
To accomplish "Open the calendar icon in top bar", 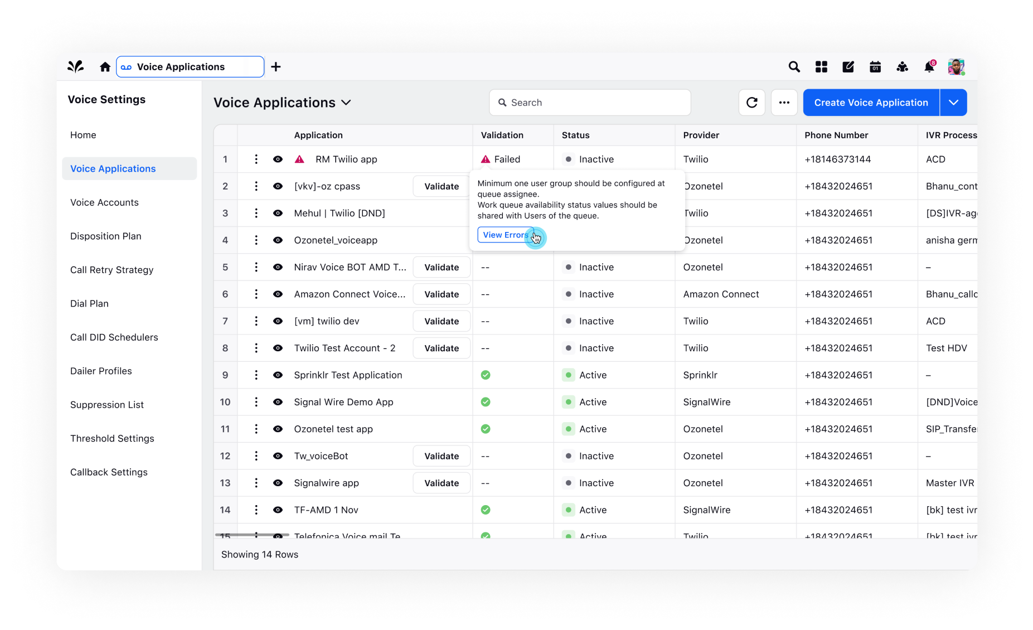I will 875,66.
